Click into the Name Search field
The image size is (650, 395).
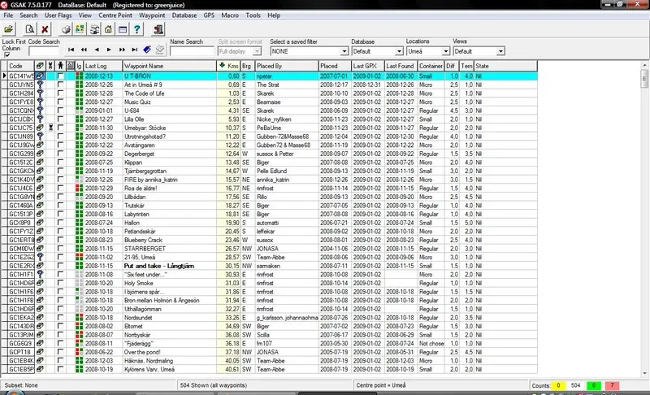pyautogui.click(x=193, y=51)
